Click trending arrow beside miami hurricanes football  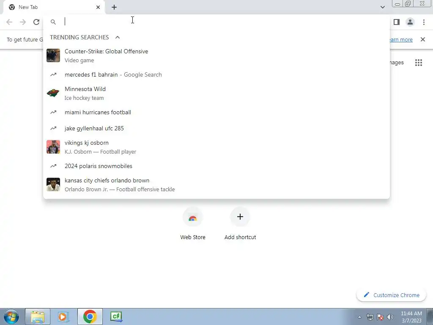(x=53, y=112)
